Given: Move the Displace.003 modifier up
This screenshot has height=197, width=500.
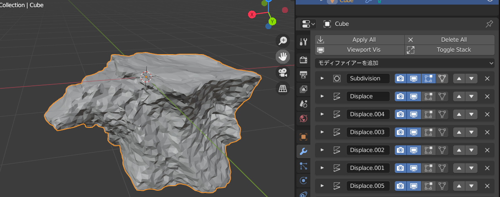Looking at the screenshot, I should point(459,132).
